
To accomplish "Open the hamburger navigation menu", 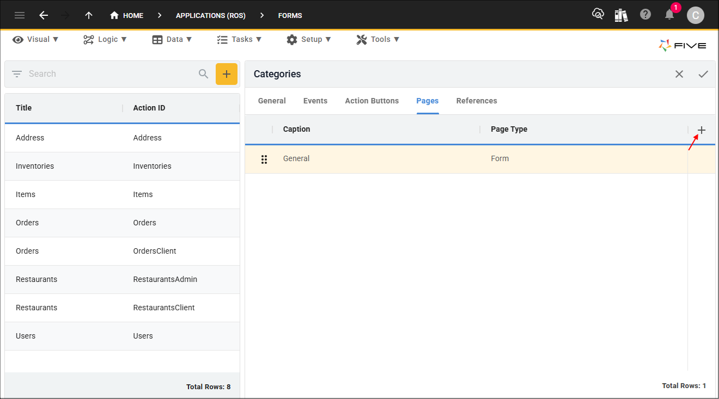I will coord(20,15).
